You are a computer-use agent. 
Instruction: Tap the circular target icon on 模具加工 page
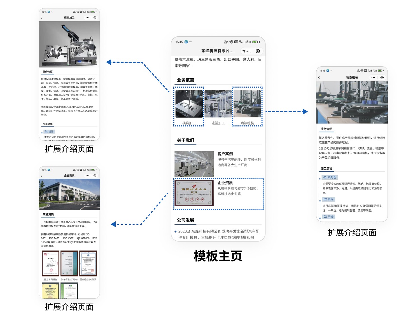(95, 18)
